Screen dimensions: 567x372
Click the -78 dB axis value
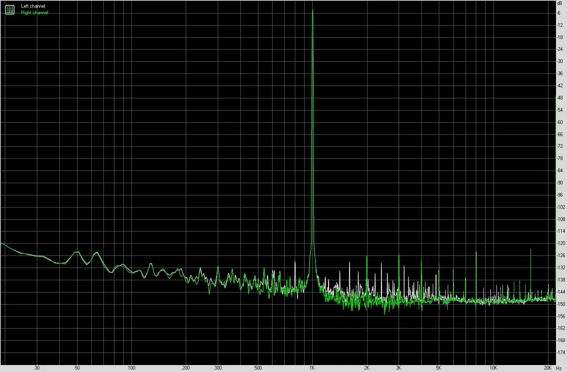560,158
